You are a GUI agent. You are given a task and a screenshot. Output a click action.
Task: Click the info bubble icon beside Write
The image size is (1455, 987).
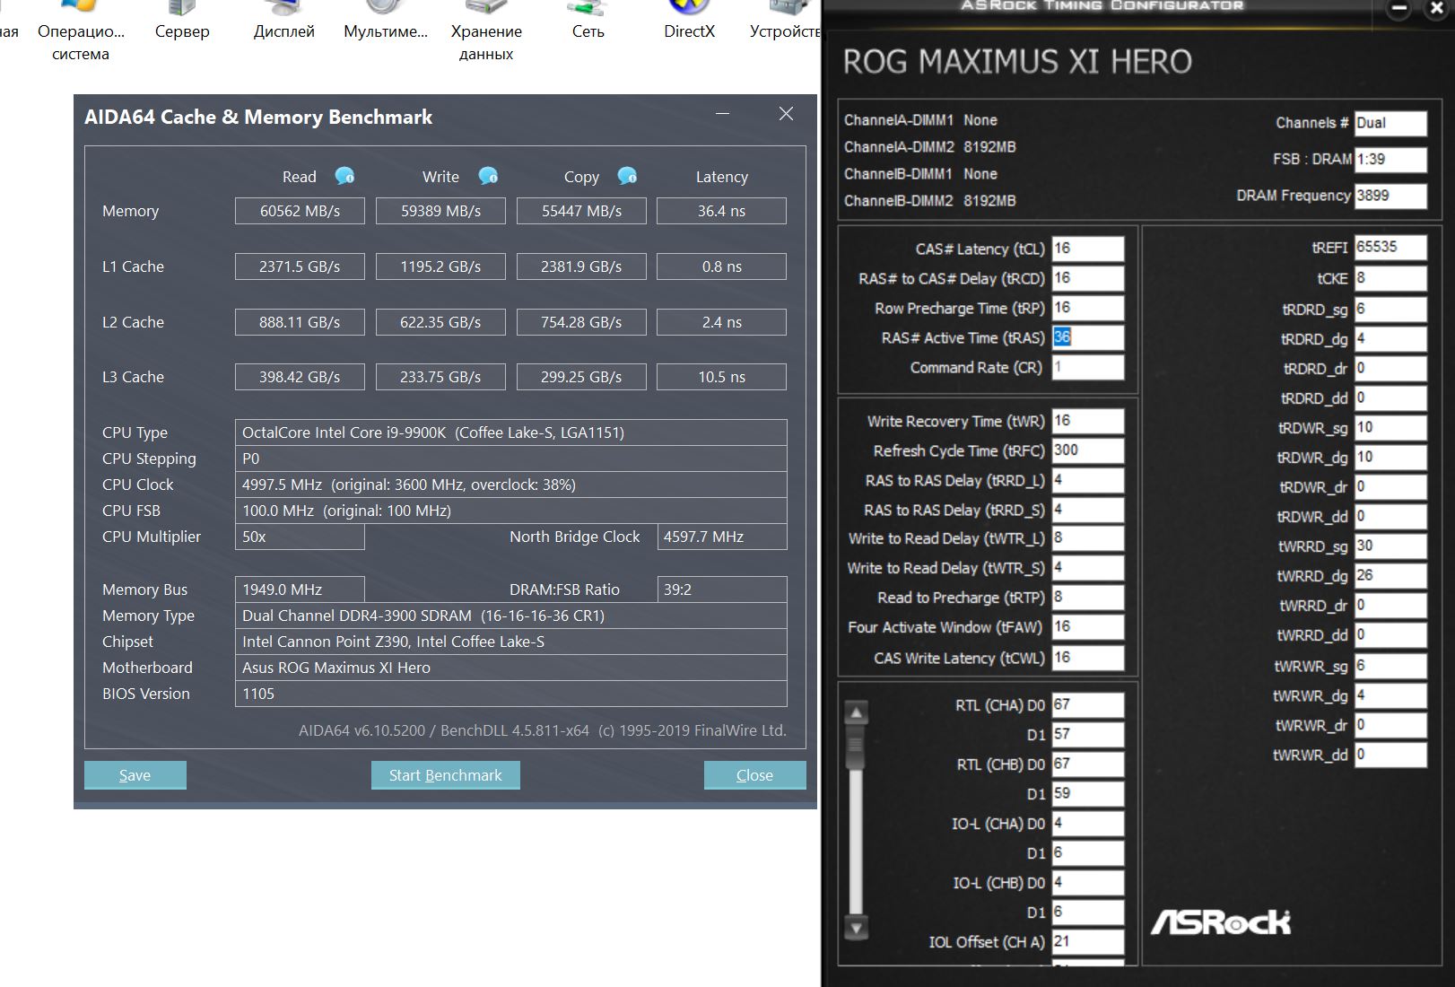488,176
